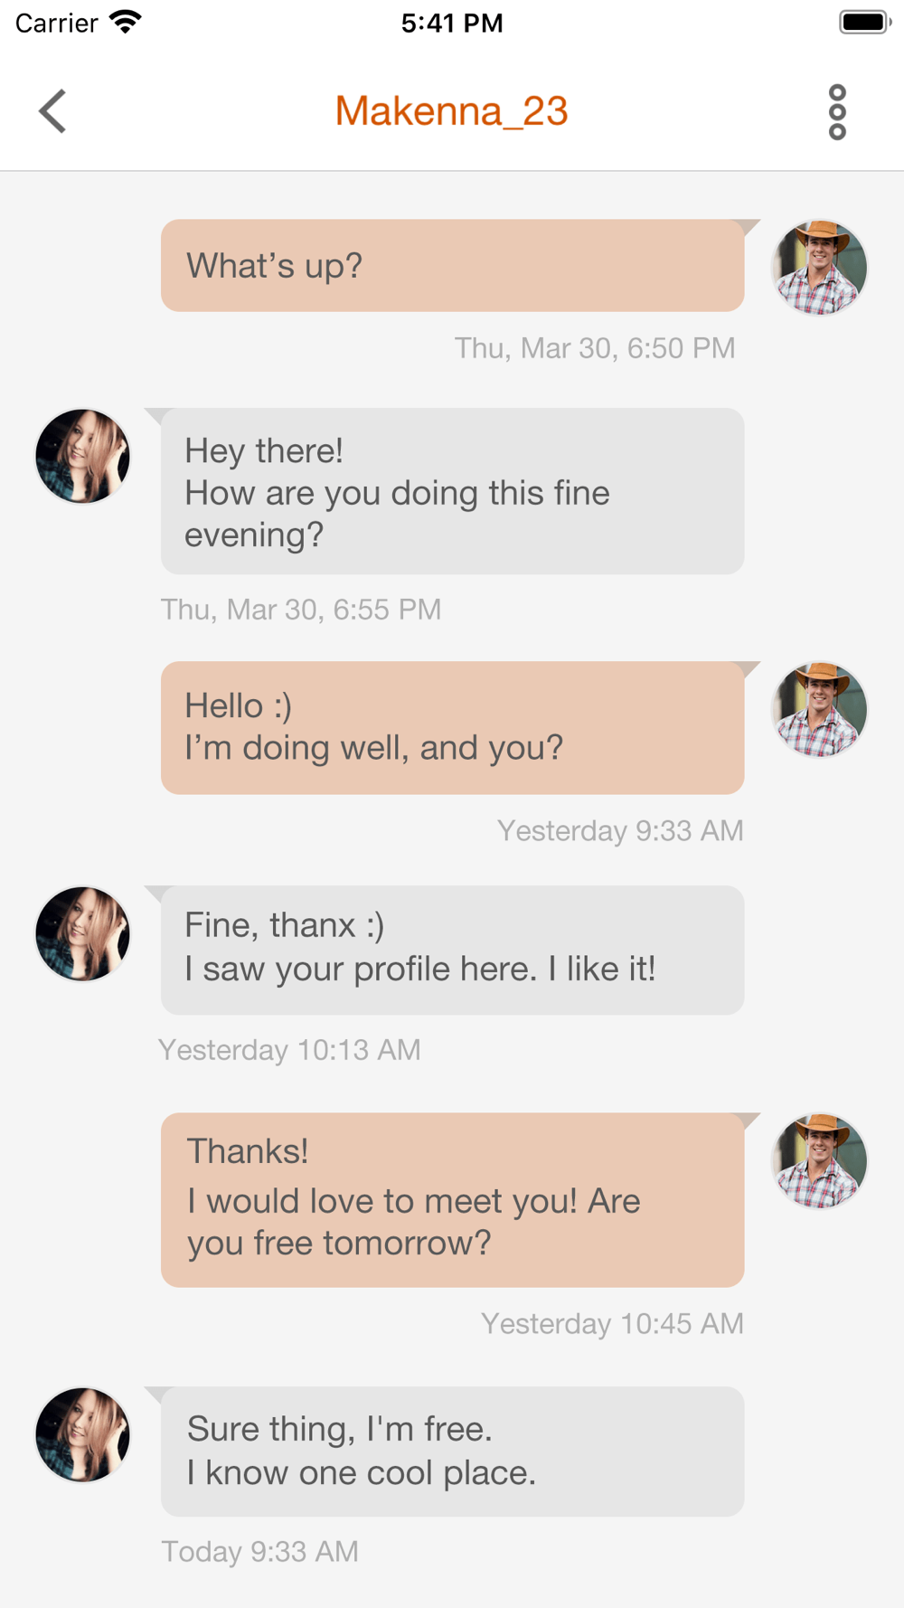
Task: Click the "Today 9:33 AM" timestamp
Action: click(260, 1552)
